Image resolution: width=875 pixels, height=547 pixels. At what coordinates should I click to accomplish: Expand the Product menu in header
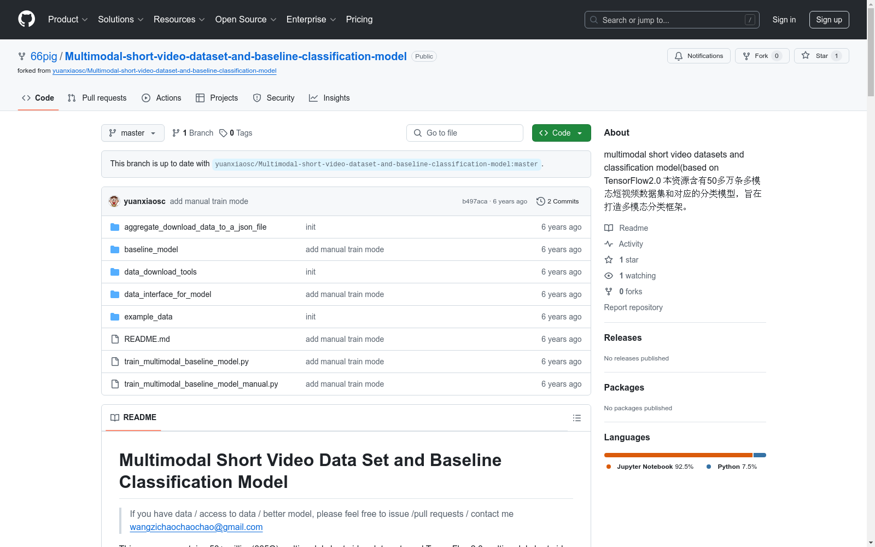68,19
